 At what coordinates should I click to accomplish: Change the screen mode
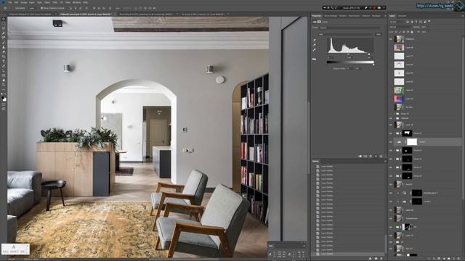[3, 109]
